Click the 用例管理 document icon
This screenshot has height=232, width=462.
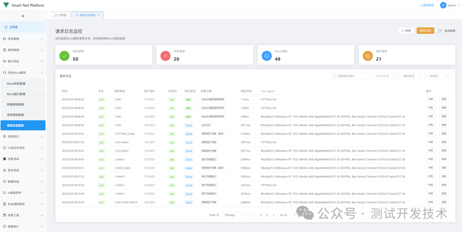(x=4, y=50)
